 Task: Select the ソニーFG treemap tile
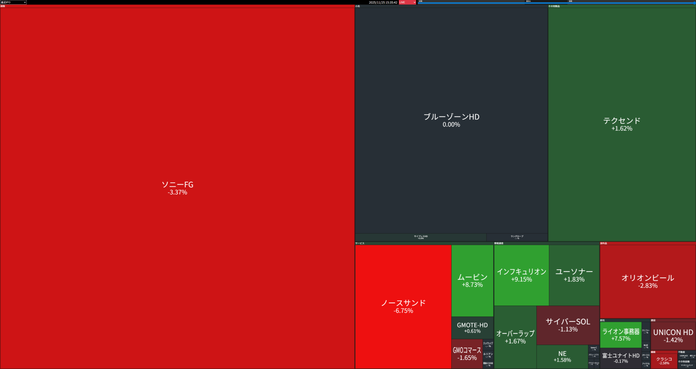pyautogui.click(x=177, y=188)
